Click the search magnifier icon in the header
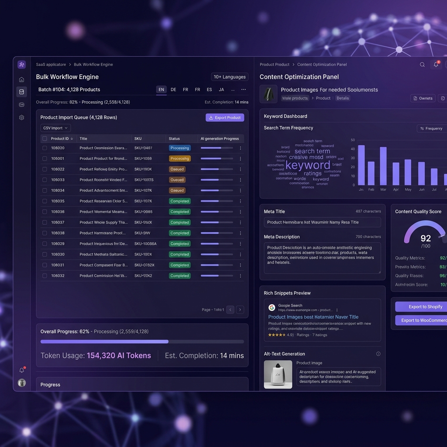This screenshot has height=447, width=447. click(x=422, y=65)
